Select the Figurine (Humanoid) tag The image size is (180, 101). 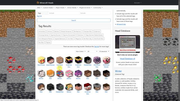point(69,35)
